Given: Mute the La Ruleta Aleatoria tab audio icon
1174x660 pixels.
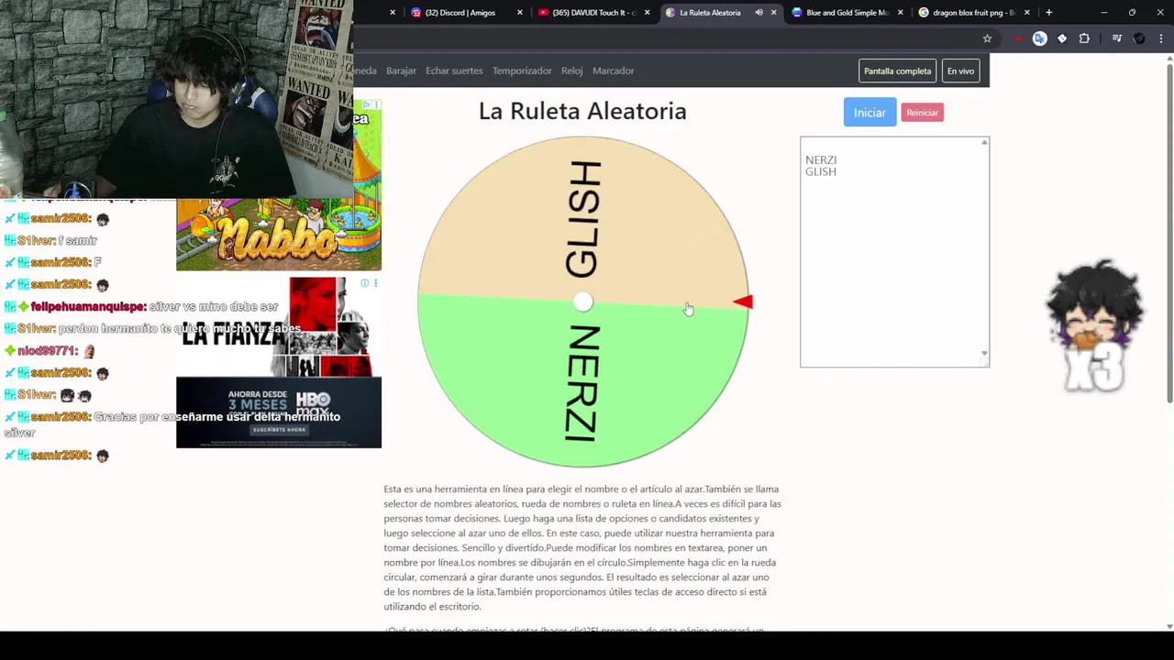Looking at the screenshot, I should (759, 13).
